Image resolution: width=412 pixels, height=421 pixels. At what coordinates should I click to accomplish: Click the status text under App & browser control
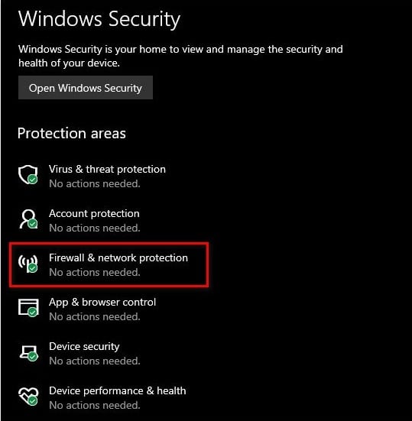[95, 316]
